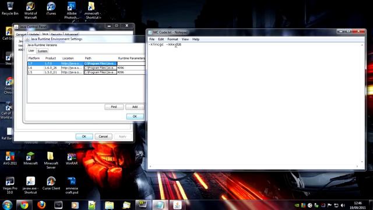Click the Show Desktop button at taskbar end
The image size is (373, 210).
[371, 205]
